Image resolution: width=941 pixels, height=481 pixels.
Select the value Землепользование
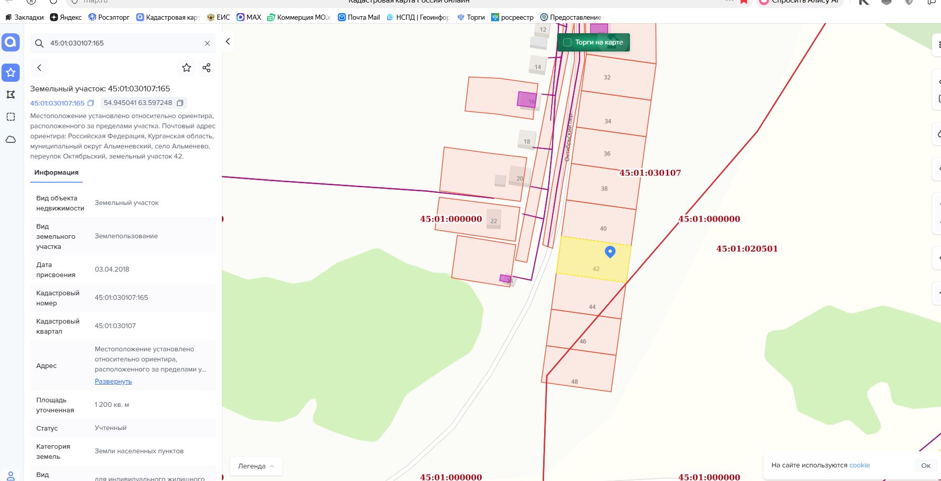click(x=126, y=236)
